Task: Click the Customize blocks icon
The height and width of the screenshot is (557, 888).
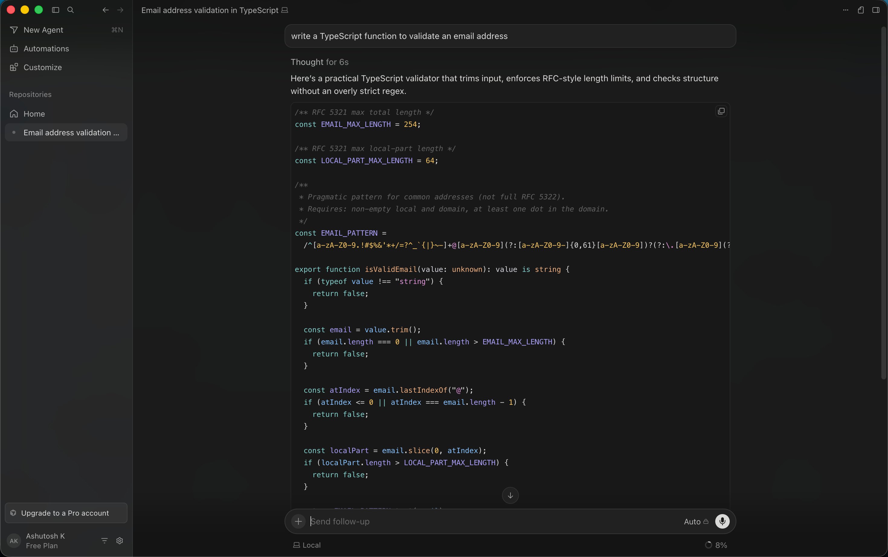Action: click(14, 67)
